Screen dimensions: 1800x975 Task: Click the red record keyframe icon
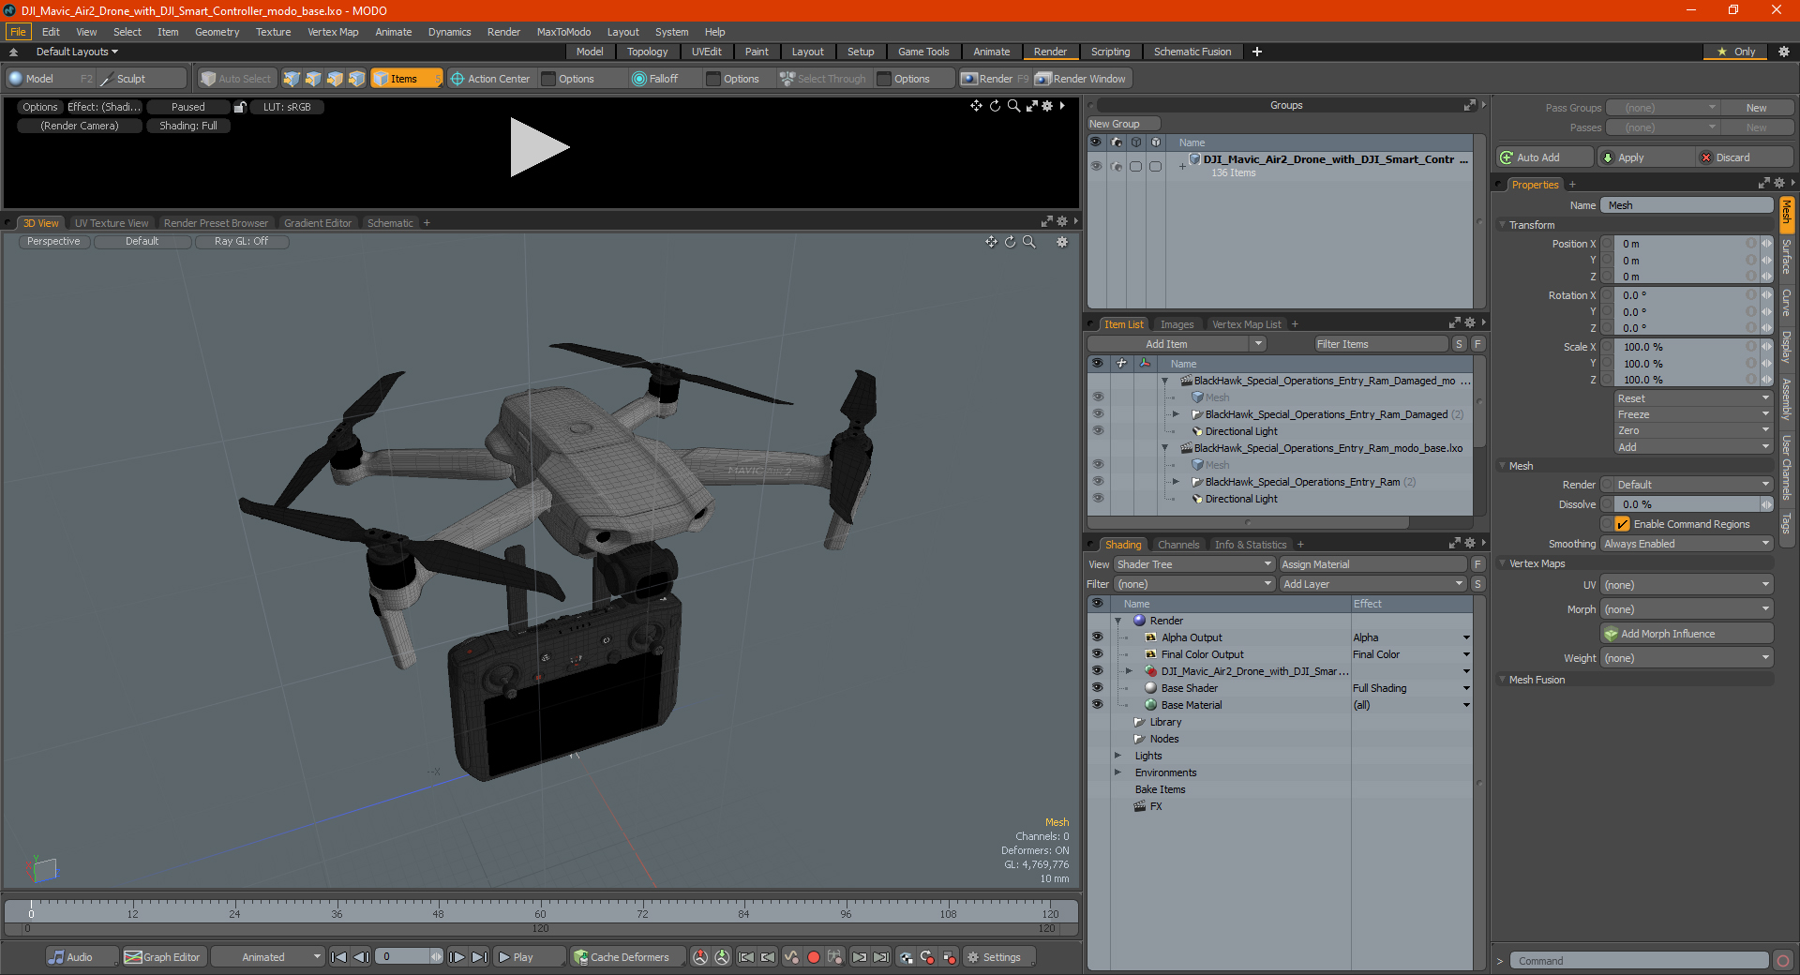[814, 957]
